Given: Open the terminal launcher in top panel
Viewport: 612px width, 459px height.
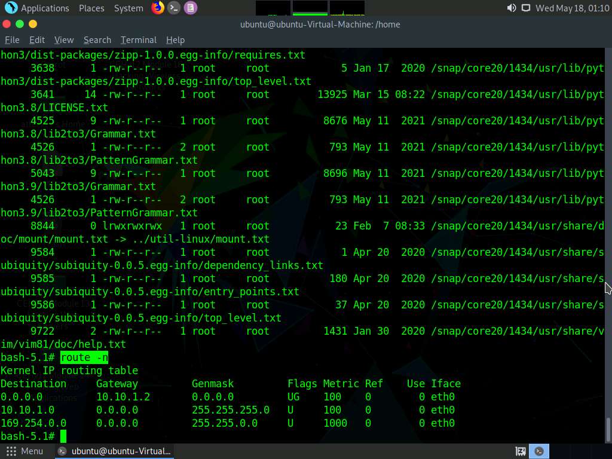Looking at the screenshot, I should click(174, 8).
